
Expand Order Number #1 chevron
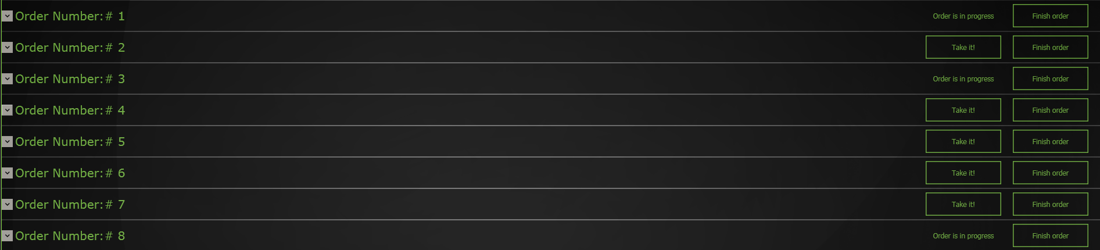click(8, 16)
